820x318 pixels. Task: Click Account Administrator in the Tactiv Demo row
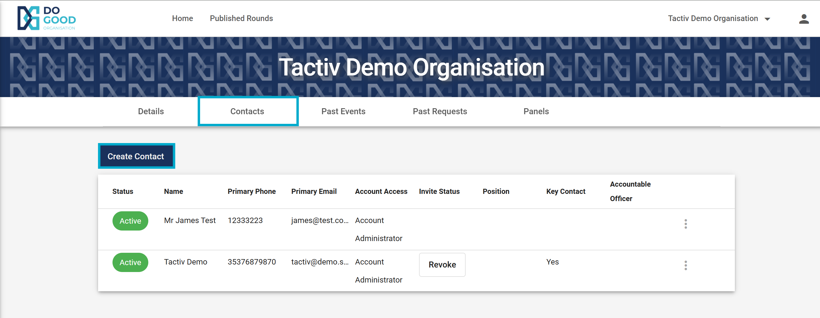coord(378,271)
